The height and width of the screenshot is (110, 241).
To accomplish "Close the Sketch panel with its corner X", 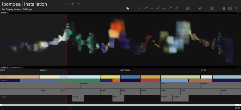I will (239, 13).
